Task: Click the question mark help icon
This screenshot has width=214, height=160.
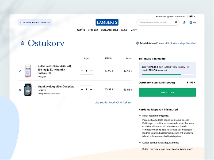Action: point(137,43)
